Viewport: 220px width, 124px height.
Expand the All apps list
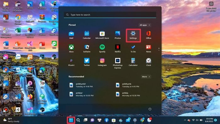click(x=145, y=25)
